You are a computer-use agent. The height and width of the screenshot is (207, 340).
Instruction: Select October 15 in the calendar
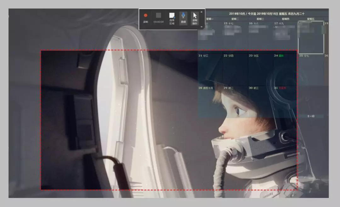pyautogui.click(x=235, y=37)
